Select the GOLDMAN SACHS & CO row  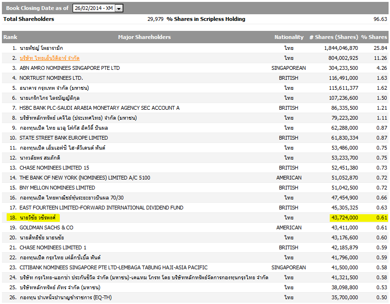[x=46, y=228]
